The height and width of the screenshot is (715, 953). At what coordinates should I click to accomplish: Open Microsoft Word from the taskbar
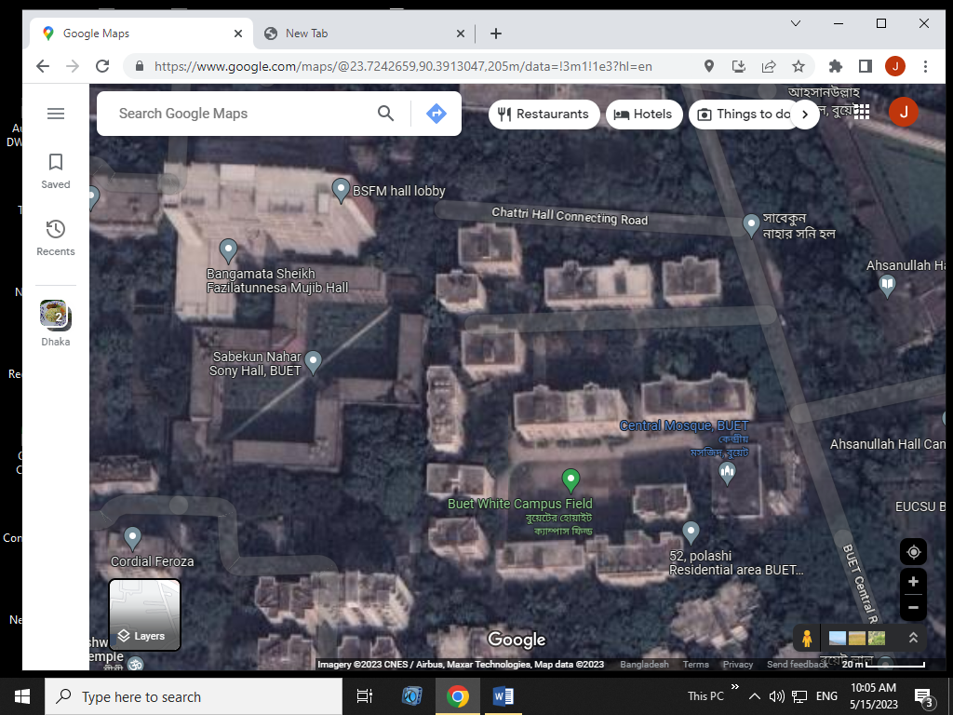[502, 695]
